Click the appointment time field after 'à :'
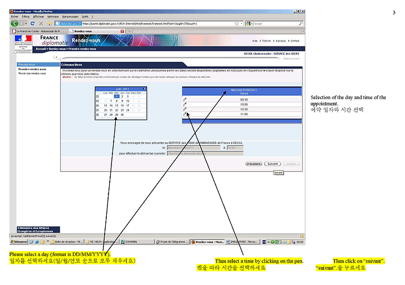The height and width of the screenshot is (285, 405). (x=235, y=148)
